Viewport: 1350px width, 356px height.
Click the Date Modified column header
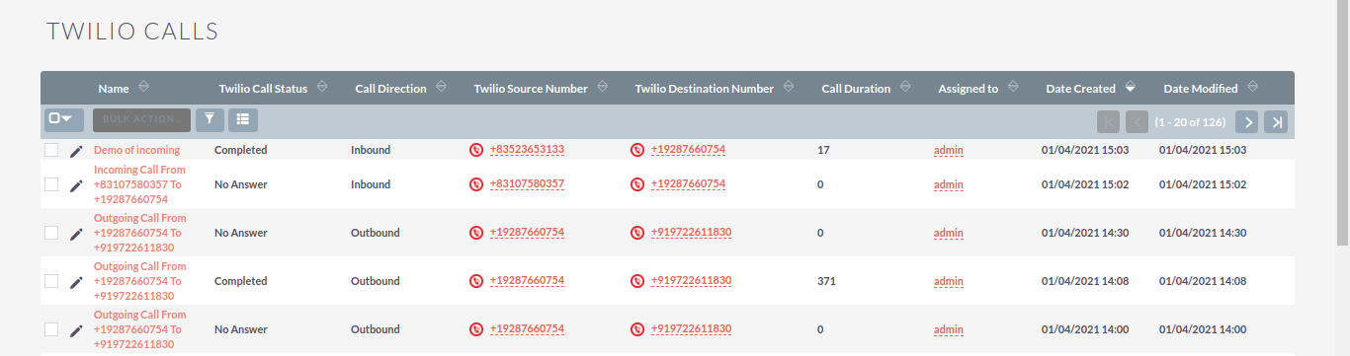(x=1201, y=89)
